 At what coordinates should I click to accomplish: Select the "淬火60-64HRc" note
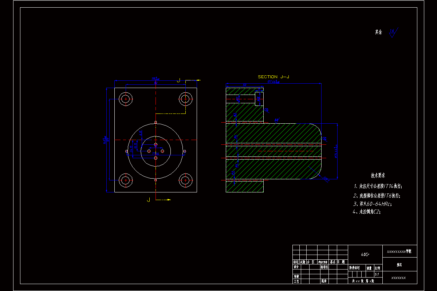click(x=372, y=204)
